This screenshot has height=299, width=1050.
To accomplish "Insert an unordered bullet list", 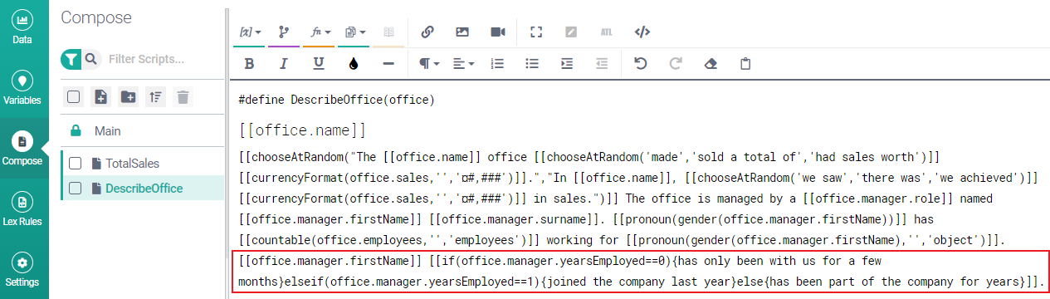I will point(532,63).
